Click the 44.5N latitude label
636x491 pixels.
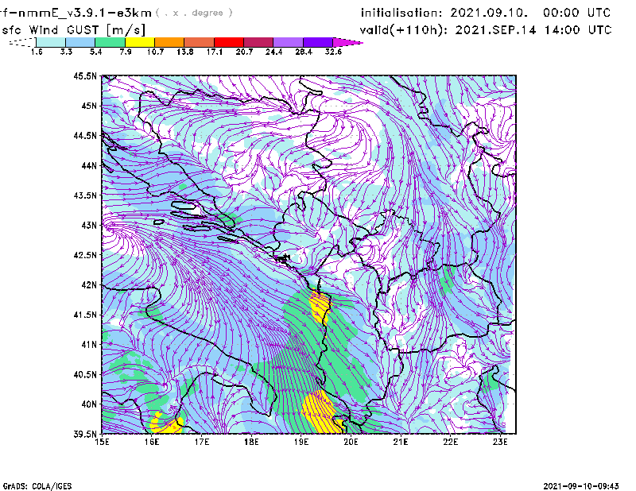point(85,135)
